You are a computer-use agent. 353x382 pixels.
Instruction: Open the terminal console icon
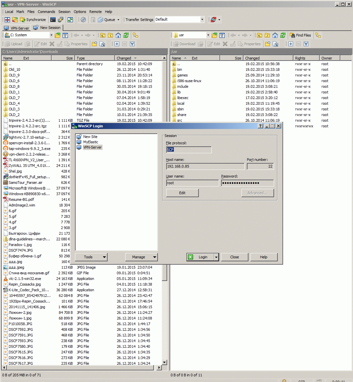coord(53,20)
